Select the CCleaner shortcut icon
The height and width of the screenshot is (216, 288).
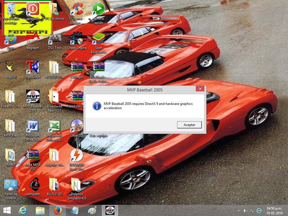click(x=76, y=10)
